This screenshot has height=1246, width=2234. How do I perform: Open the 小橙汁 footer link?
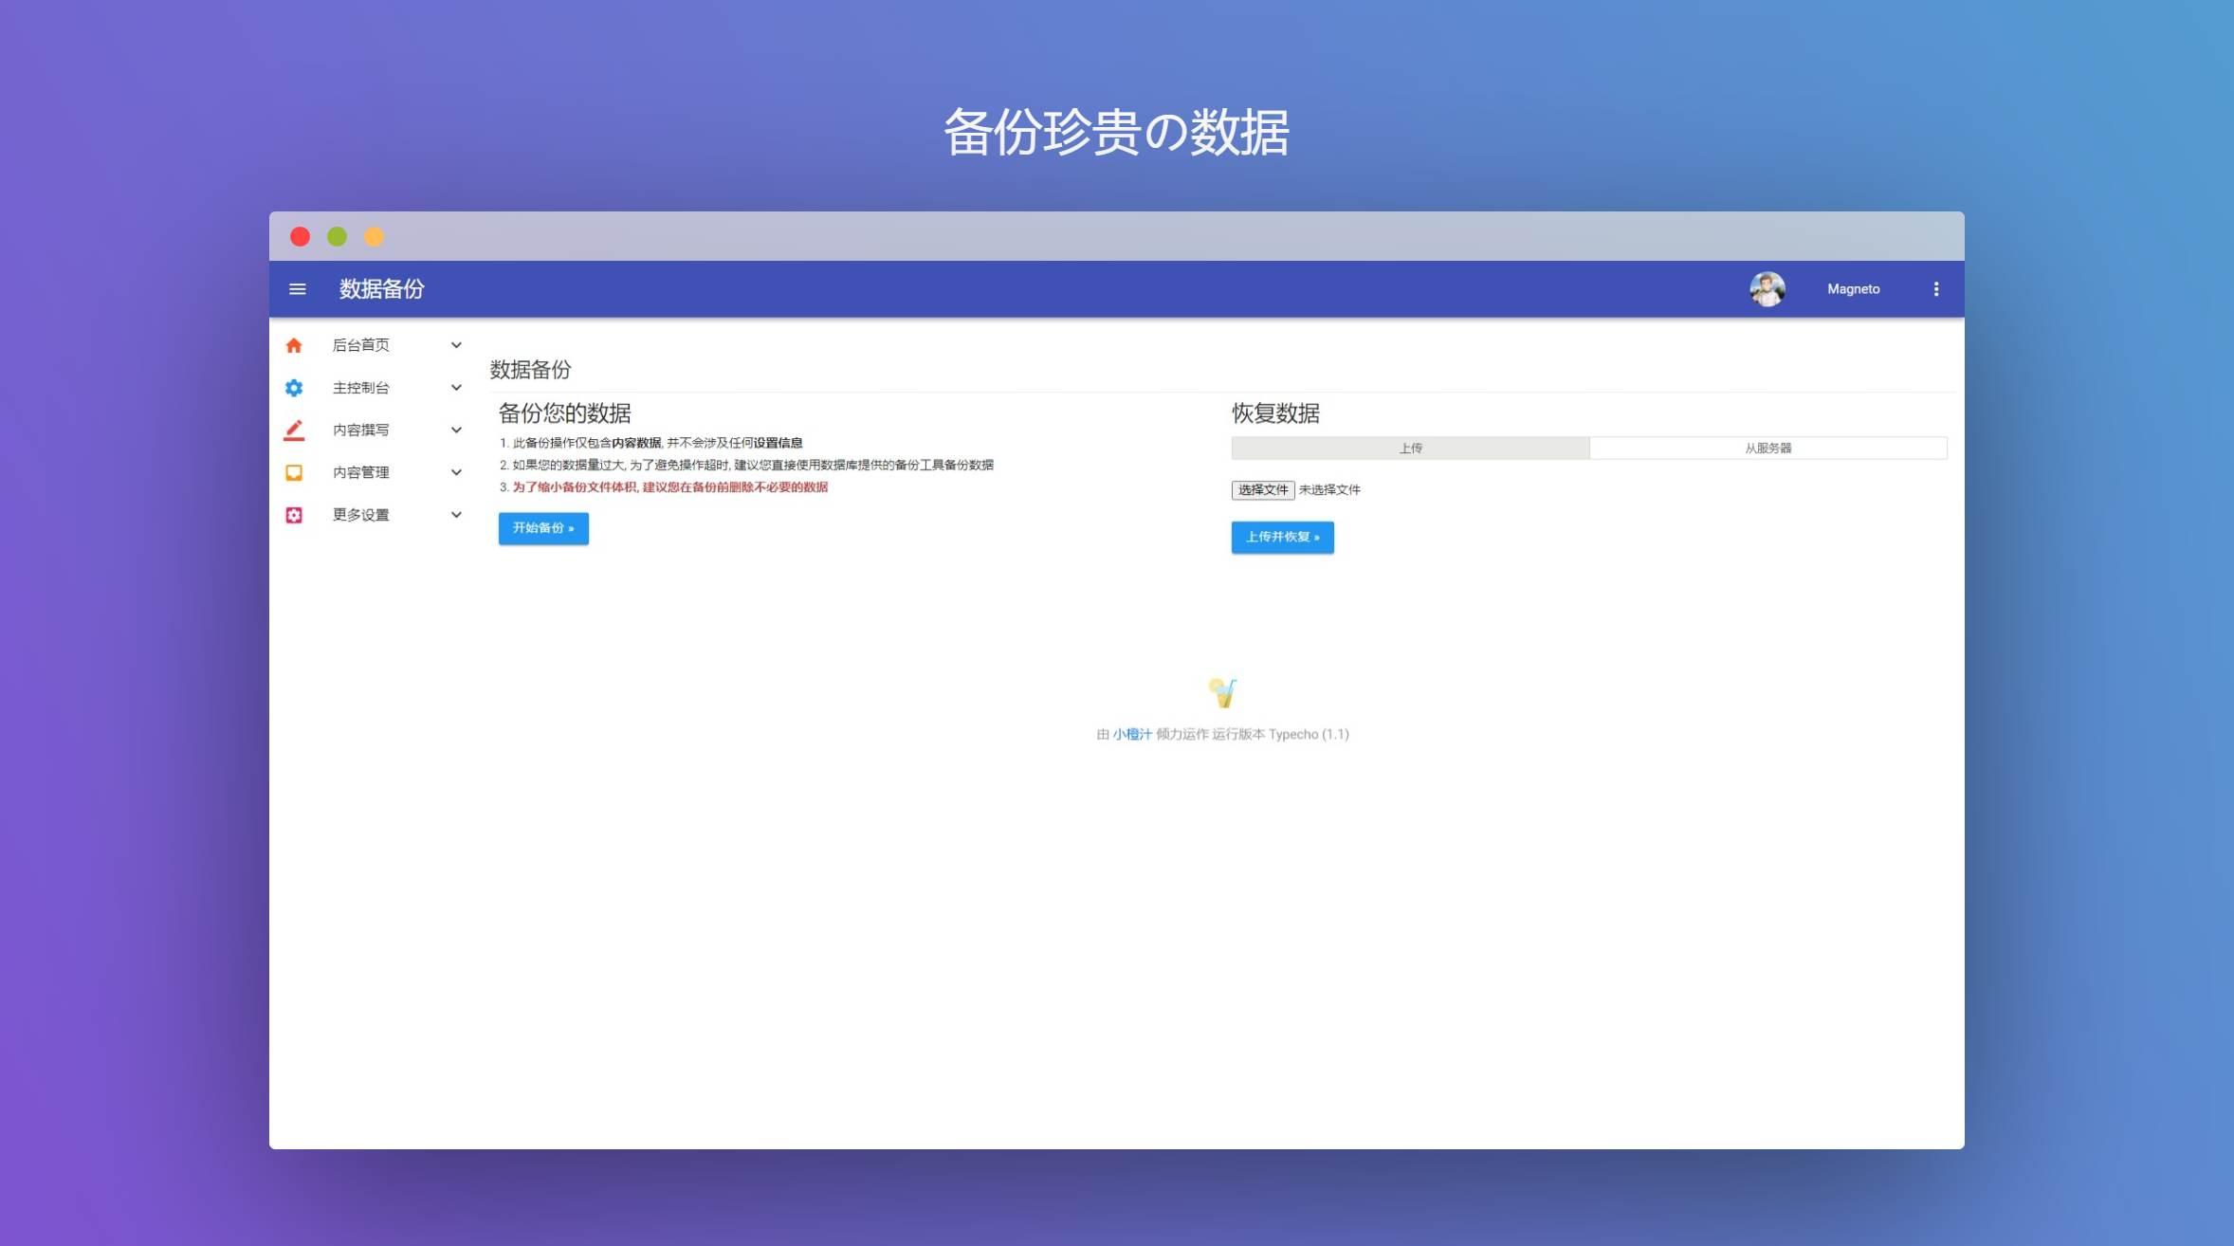(x=1132, y=735)
